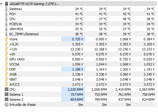Select the +12V sensor label
158x112 pixels.
13,49
